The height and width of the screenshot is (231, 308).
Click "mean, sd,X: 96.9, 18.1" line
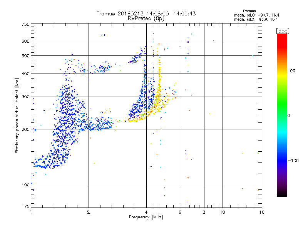[256, 19]
